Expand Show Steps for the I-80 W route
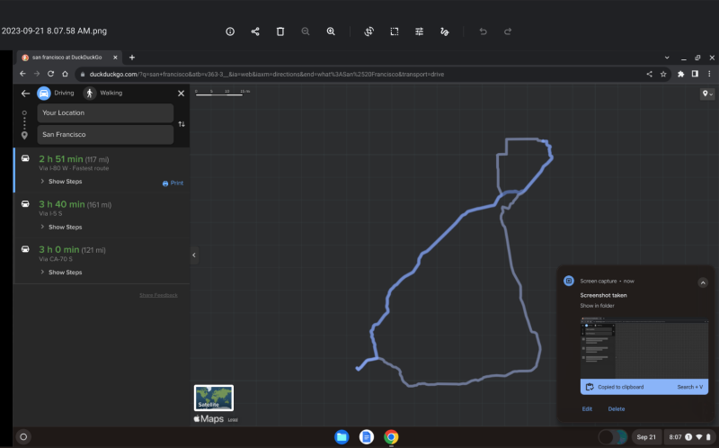 coord(61,182)
